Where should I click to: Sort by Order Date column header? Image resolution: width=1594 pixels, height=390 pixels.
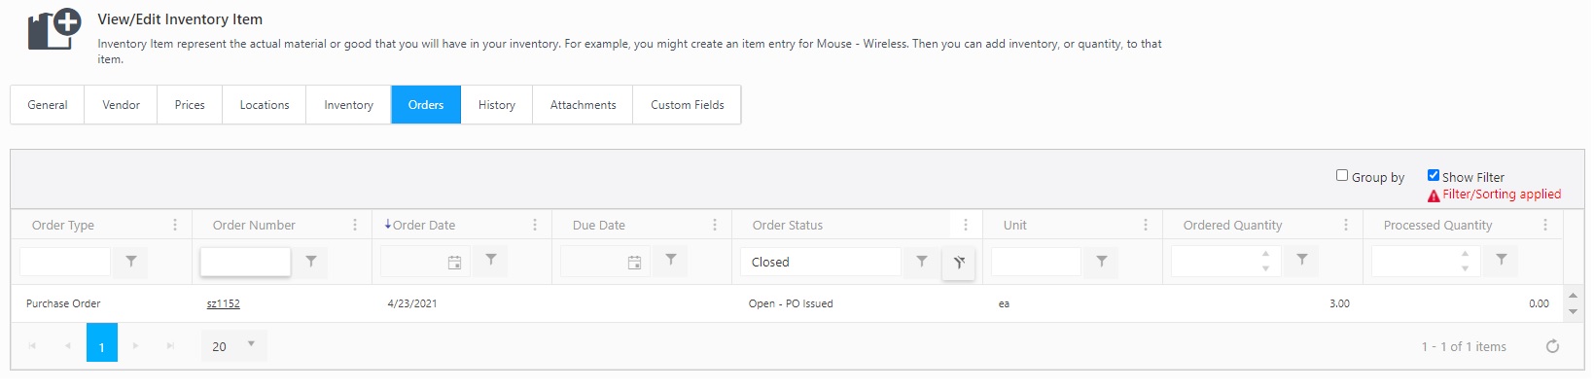coord(424,225)
